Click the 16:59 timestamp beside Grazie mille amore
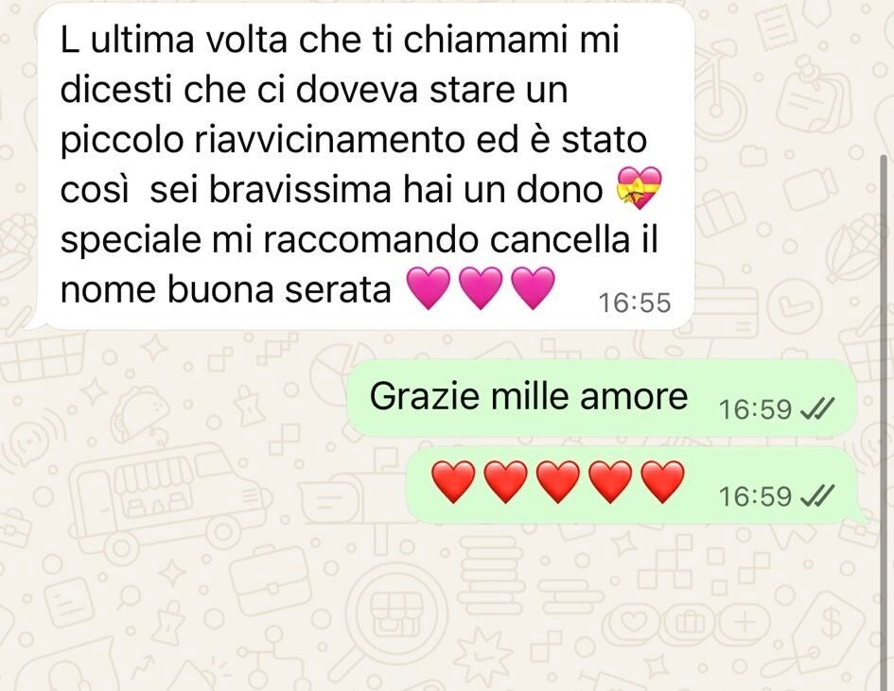 click(756, 409)
